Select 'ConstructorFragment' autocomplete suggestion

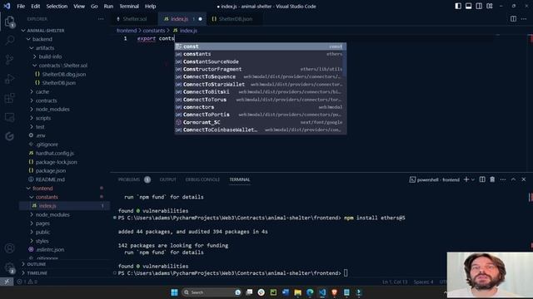tap(260, 69)
